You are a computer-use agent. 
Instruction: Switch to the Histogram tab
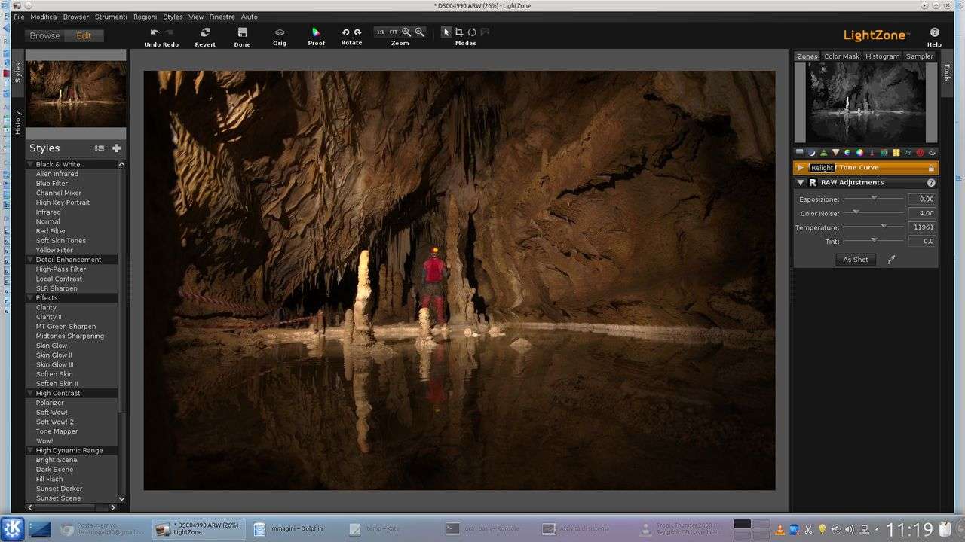coord(882,56)
